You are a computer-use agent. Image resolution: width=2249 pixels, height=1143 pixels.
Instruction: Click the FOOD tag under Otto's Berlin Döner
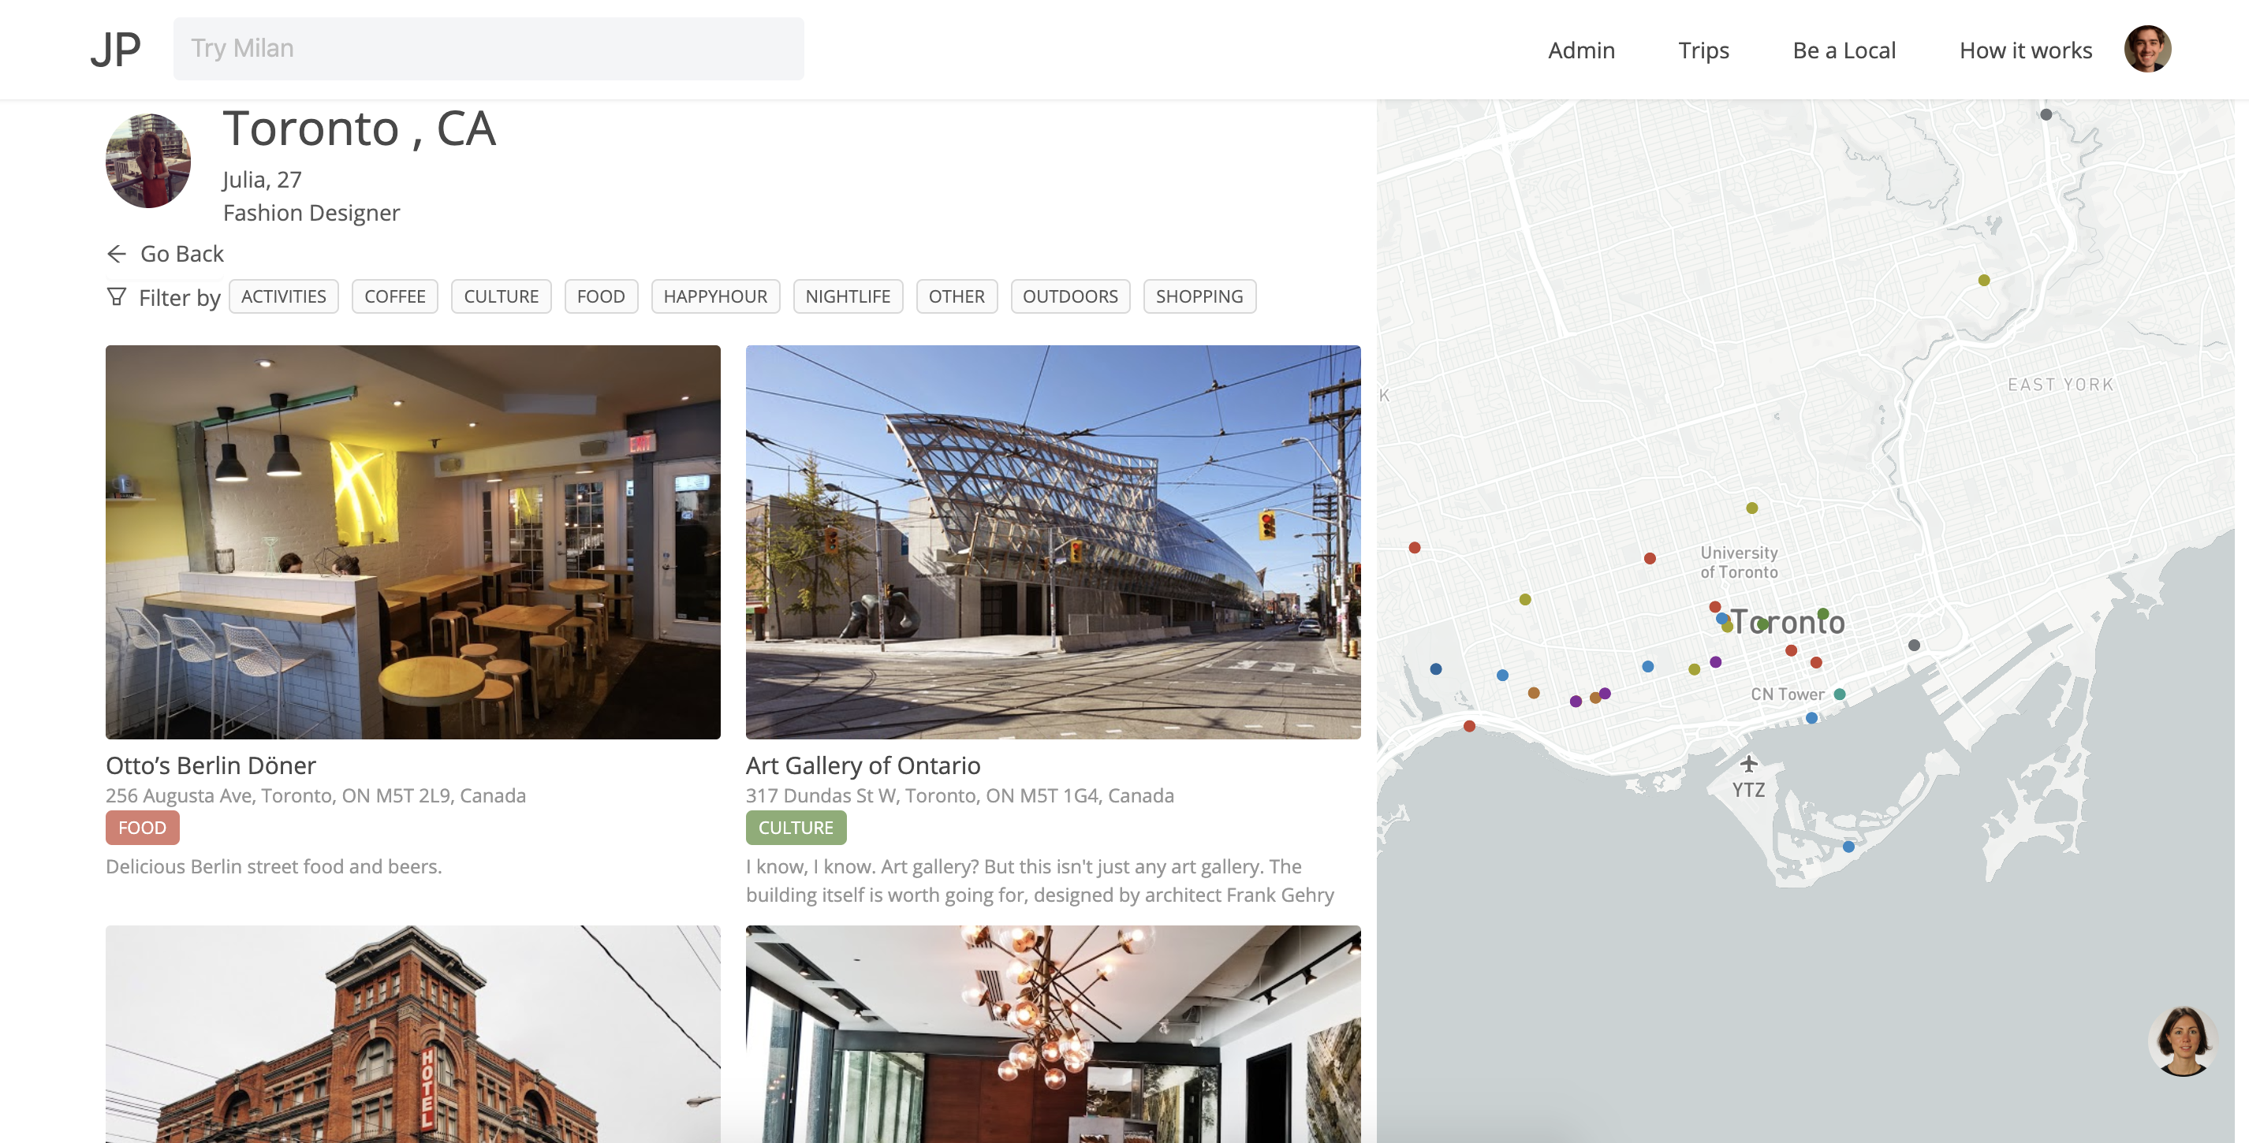[x=141, y=827]
